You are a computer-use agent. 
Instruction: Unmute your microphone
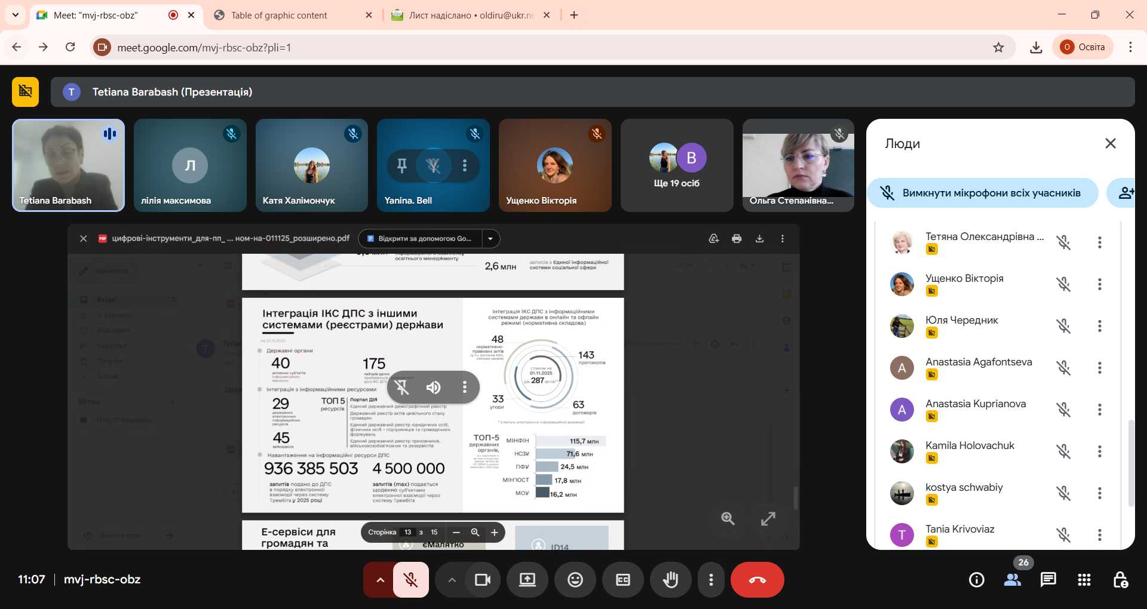point(410,580)
